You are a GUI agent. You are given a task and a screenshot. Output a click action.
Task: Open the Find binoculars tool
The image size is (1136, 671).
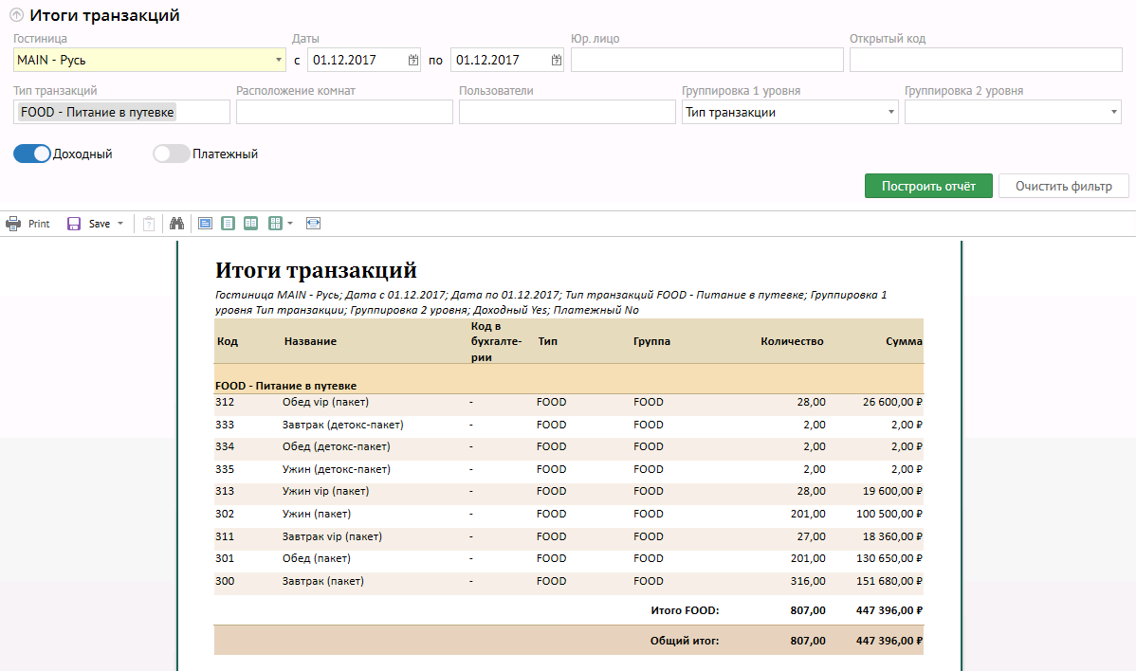[x=175, y=224]
